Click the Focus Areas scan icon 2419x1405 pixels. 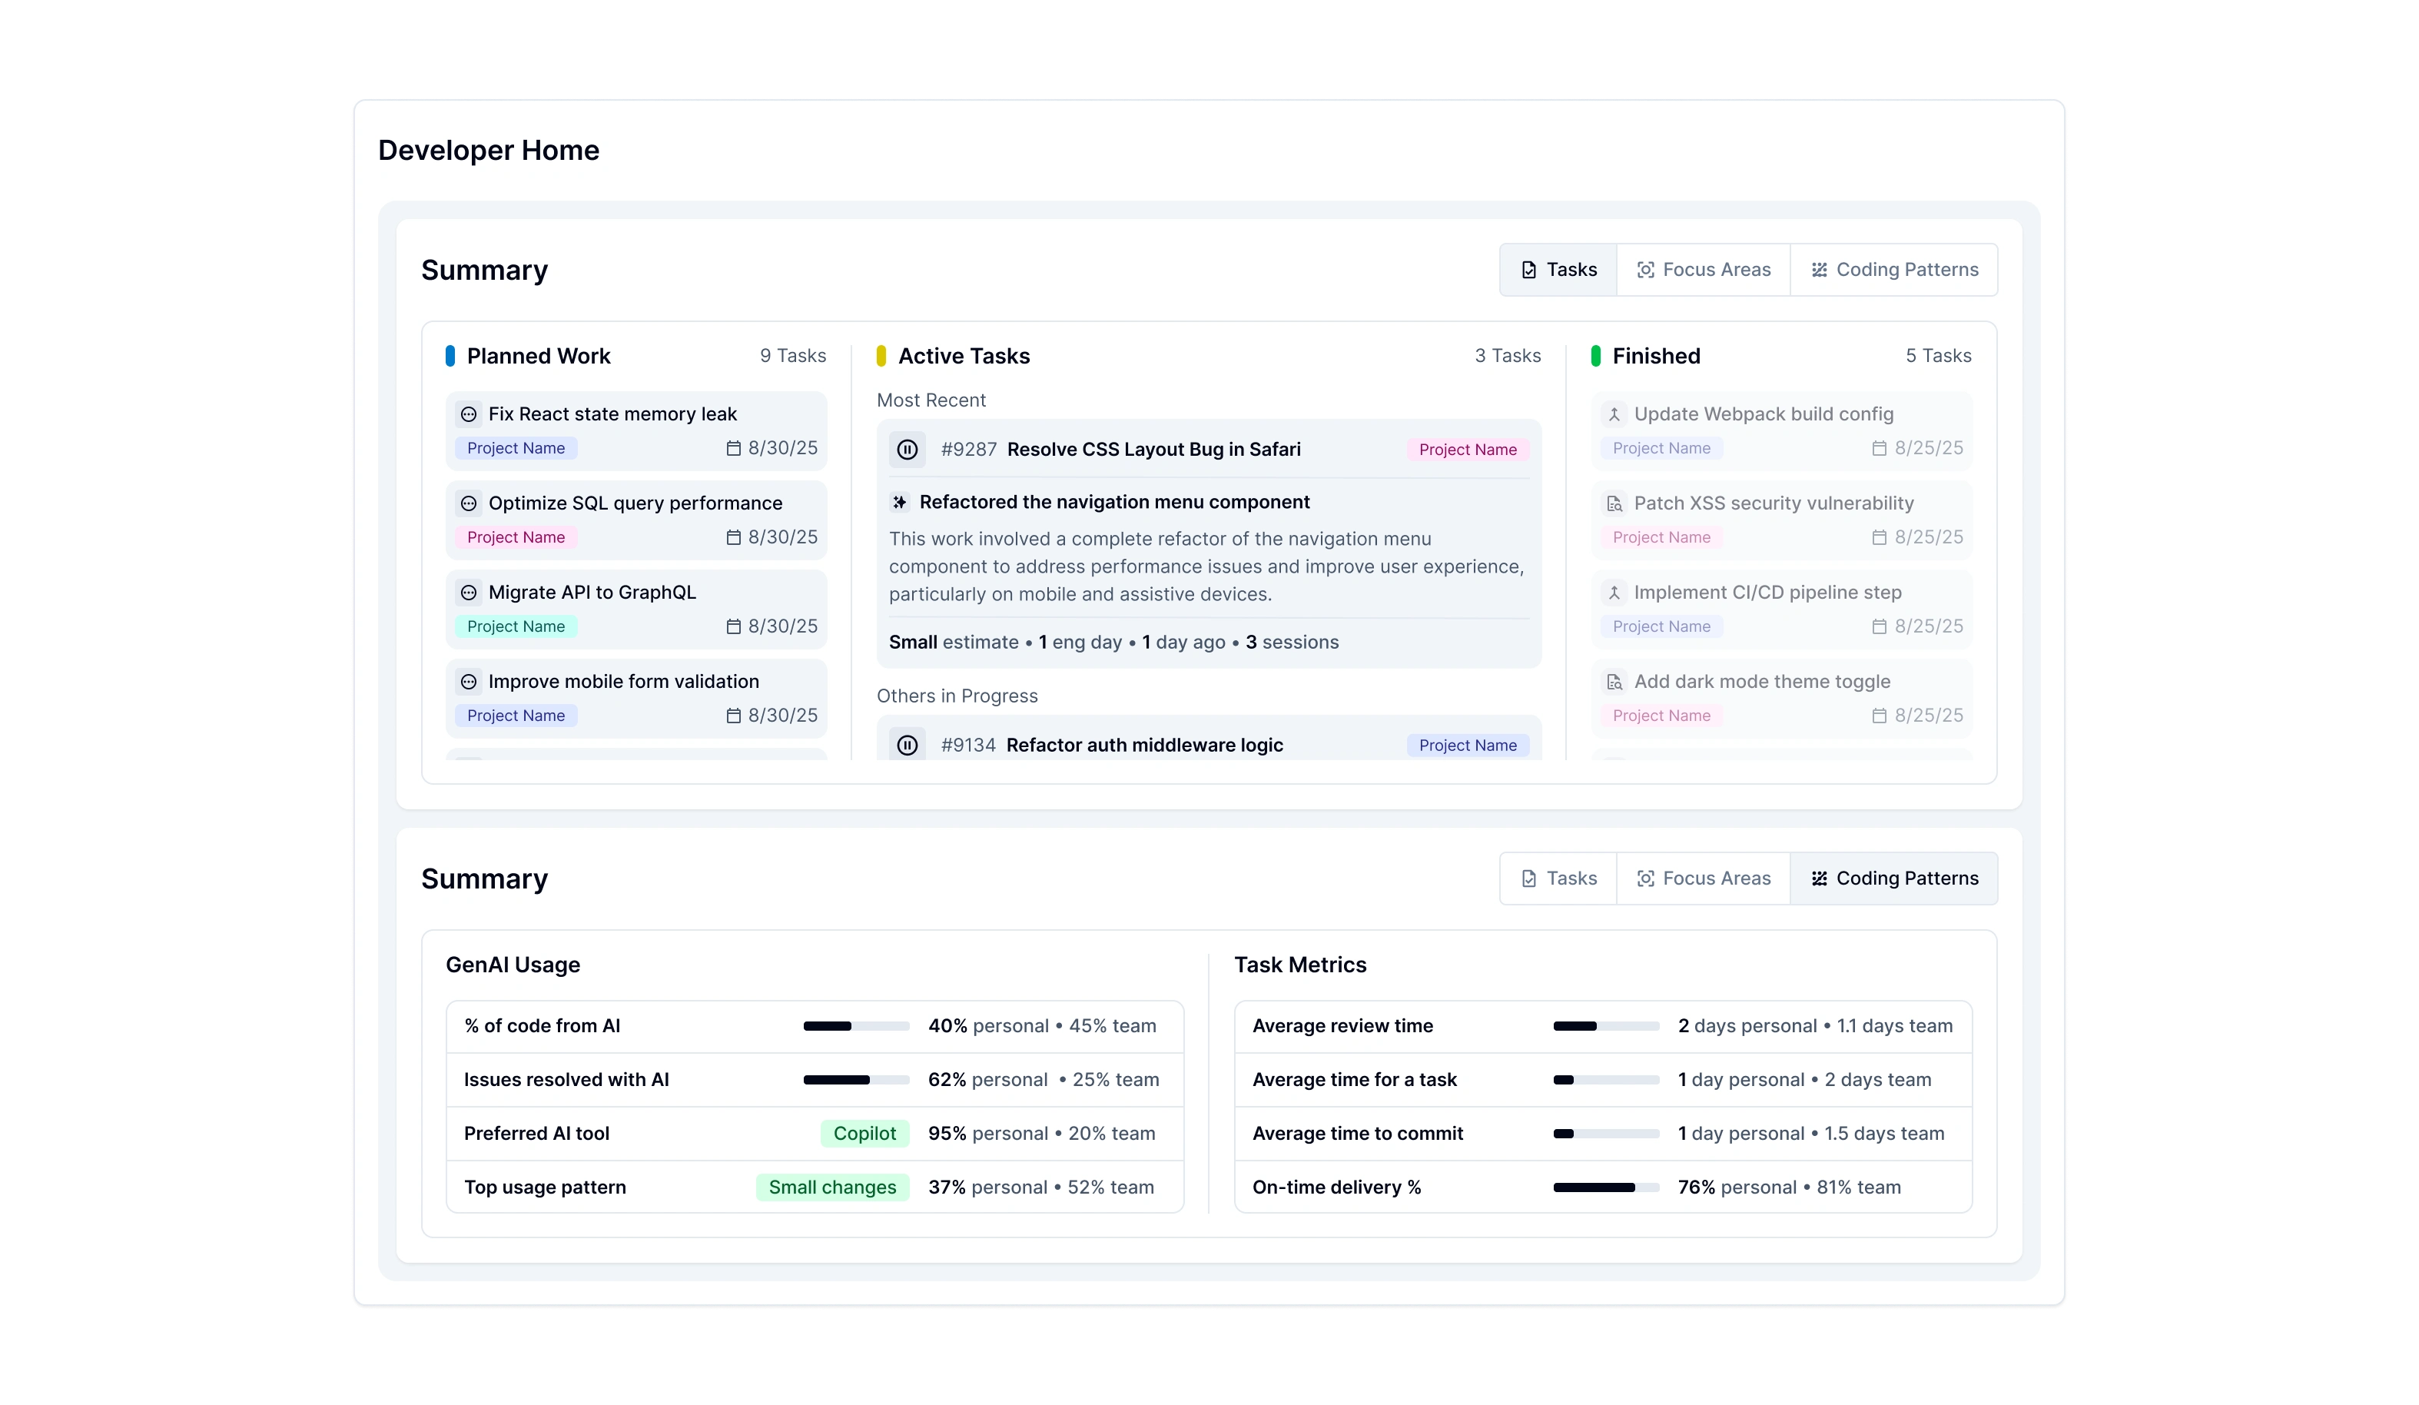point(1645,270)
